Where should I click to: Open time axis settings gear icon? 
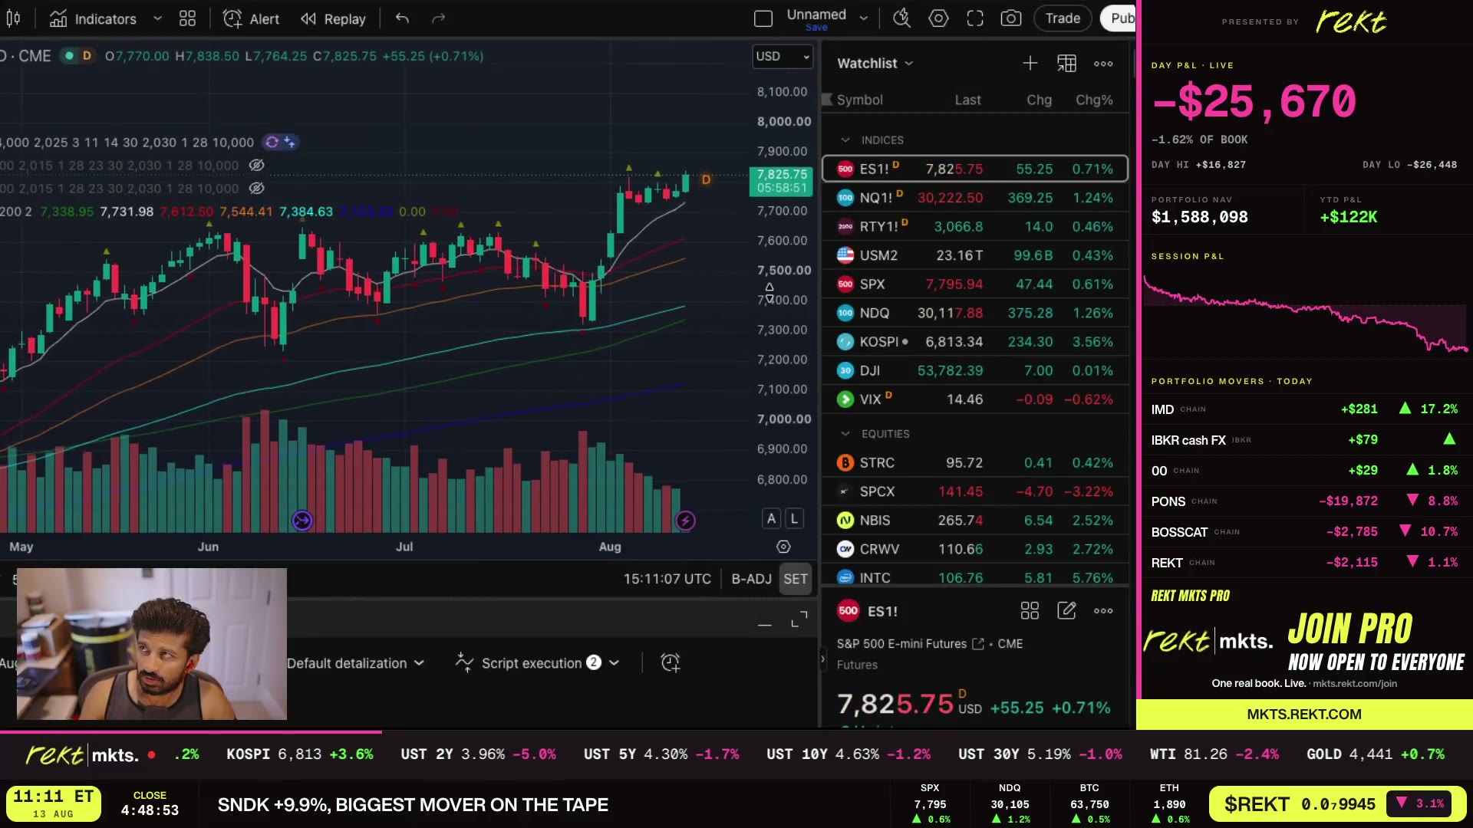pos(783,547)
